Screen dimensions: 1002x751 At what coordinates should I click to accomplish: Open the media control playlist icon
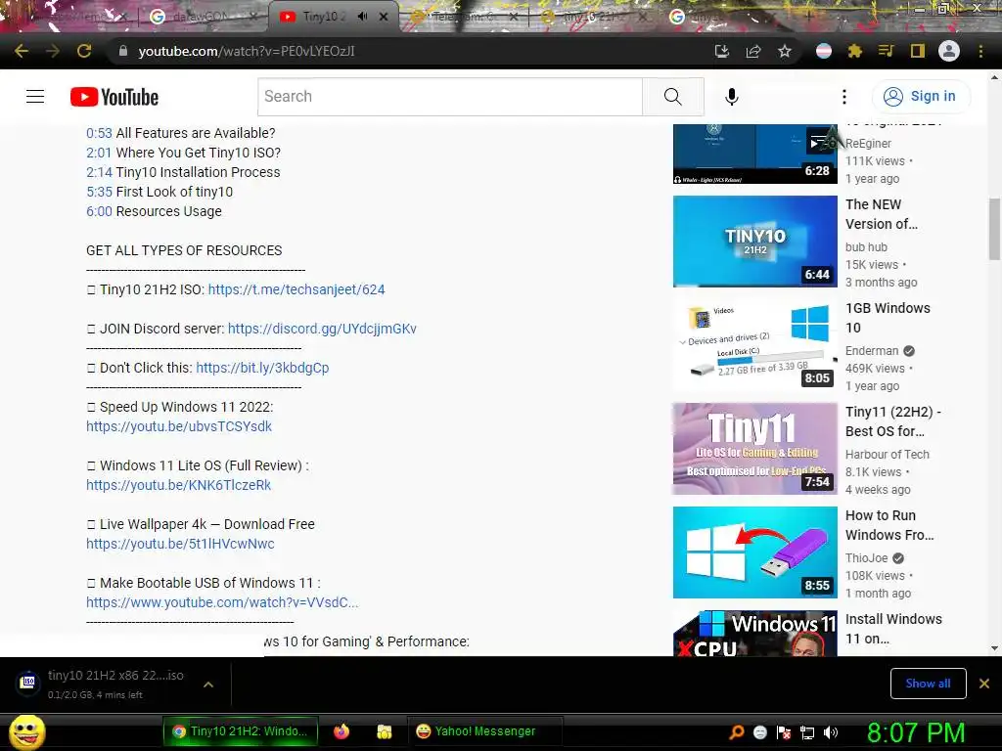point(886,51)
